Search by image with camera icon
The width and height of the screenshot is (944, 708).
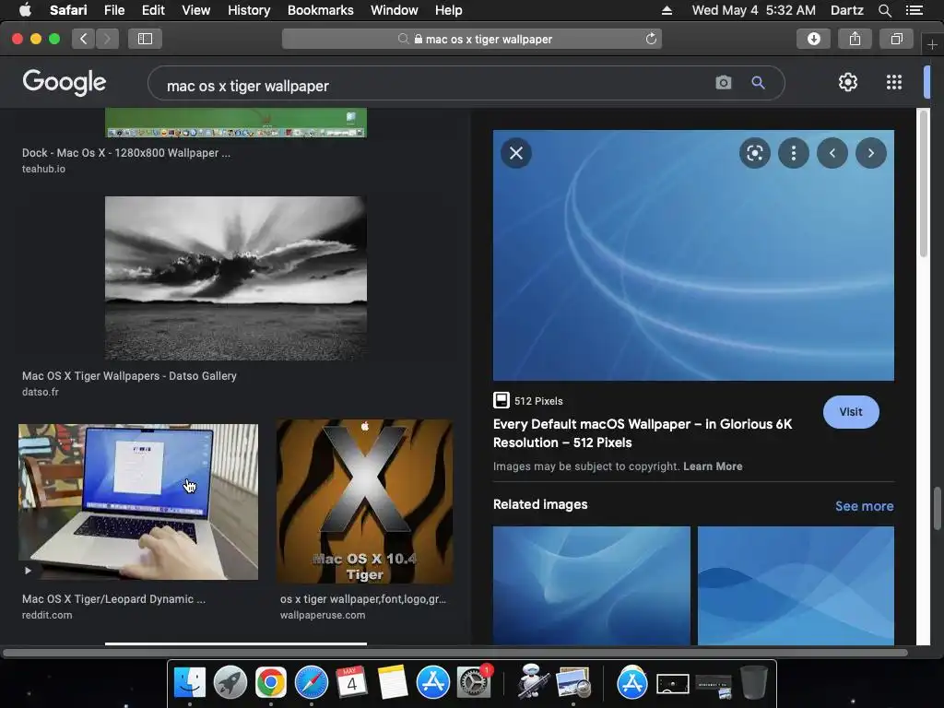(723, 82)
